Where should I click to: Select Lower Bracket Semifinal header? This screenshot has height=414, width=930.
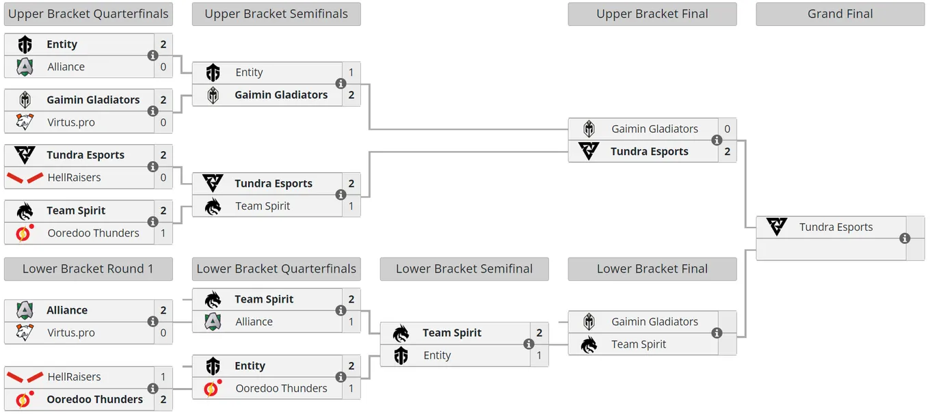coord(464,269)
